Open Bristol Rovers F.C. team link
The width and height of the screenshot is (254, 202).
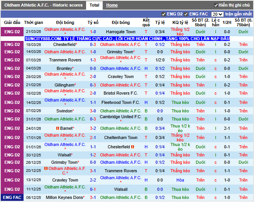(x=121, y=93)
